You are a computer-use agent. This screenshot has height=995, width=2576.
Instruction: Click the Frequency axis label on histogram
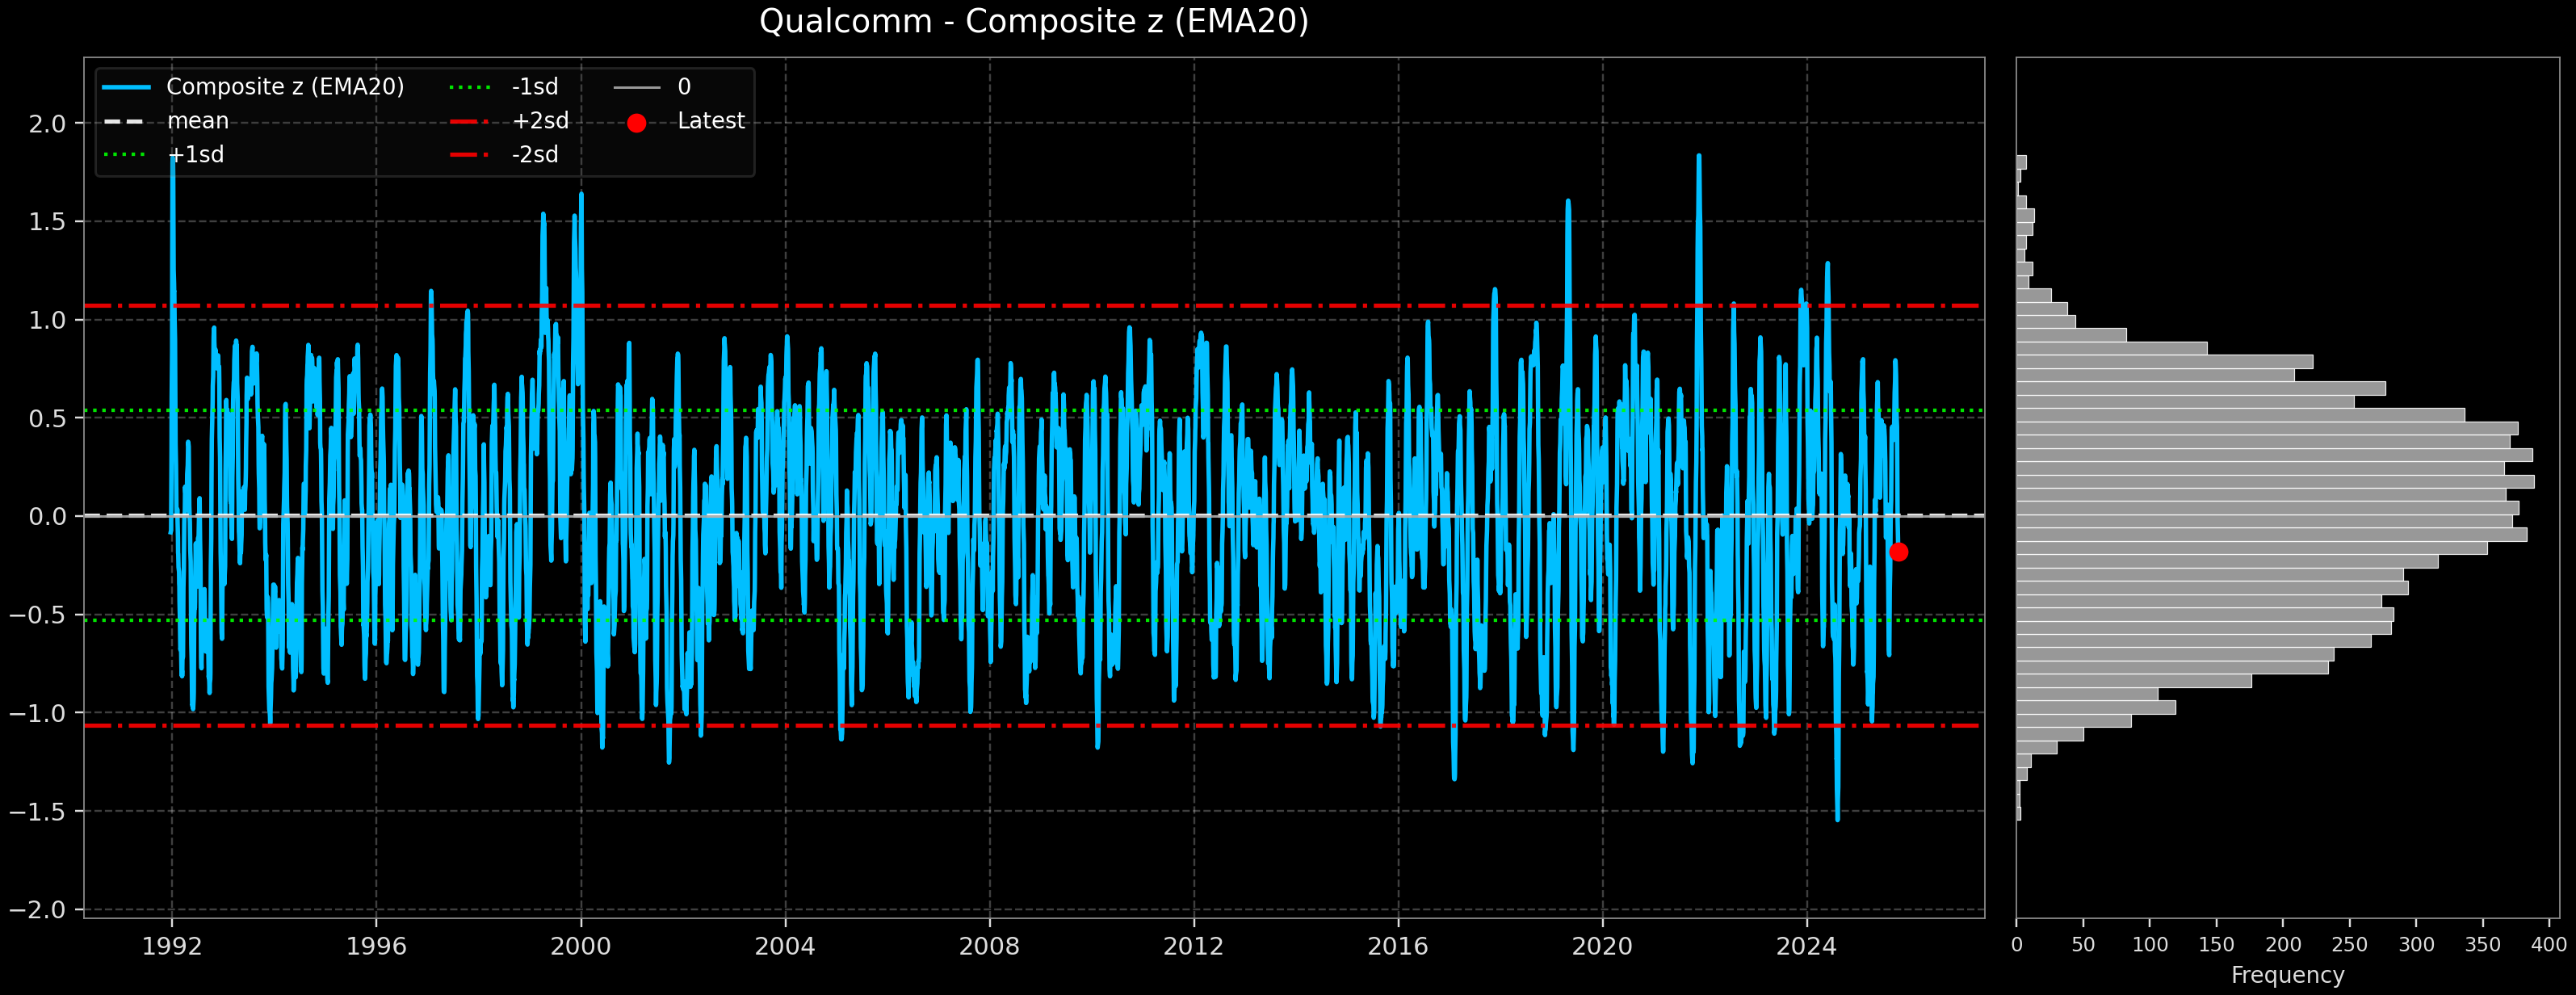2287,975
